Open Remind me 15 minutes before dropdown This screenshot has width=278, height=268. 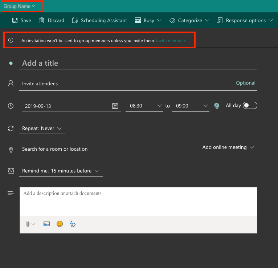(x=61, y=171)
